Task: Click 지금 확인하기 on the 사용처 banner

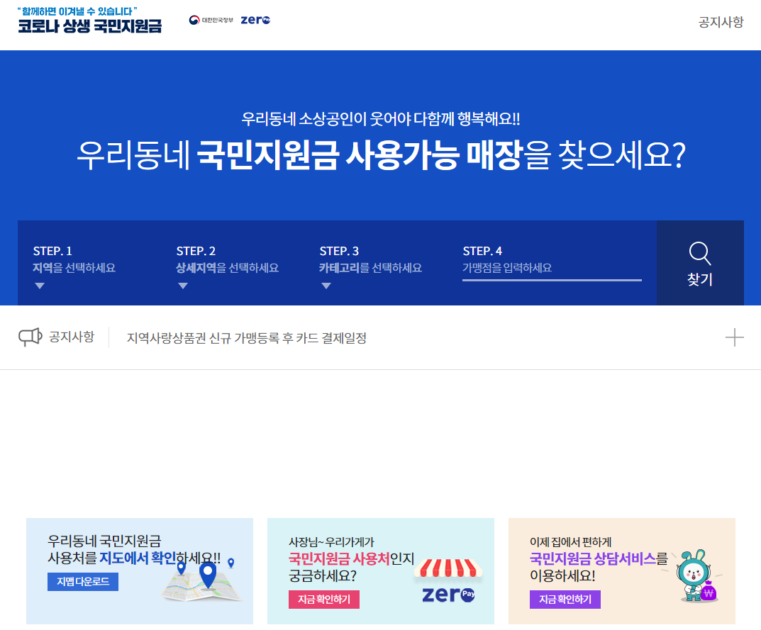Action: [323, 599]
